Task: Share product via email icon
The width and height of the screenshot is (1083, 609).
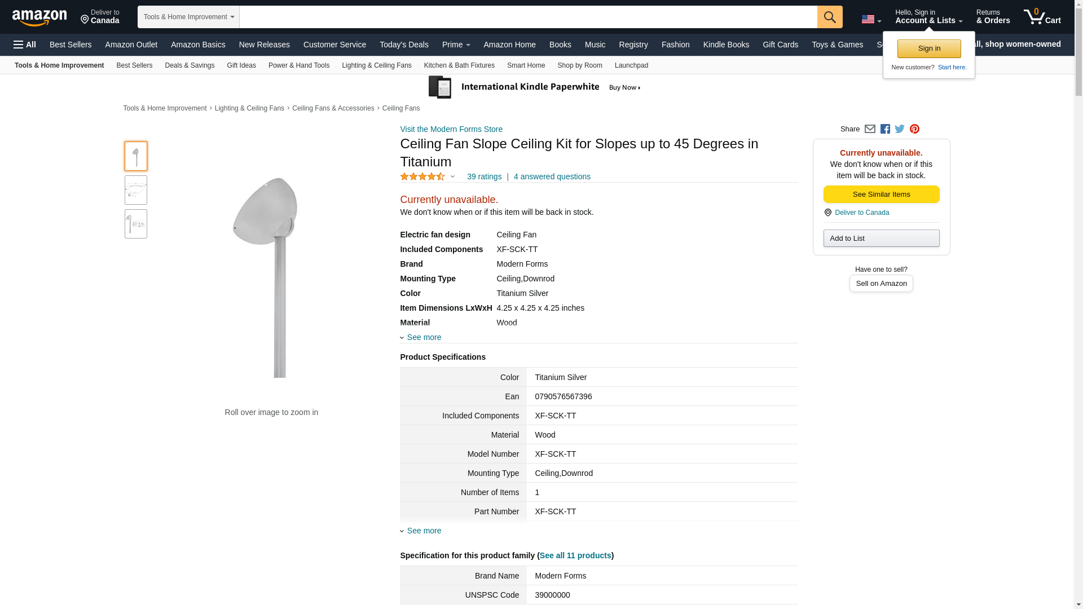Action: pos(870,129)
